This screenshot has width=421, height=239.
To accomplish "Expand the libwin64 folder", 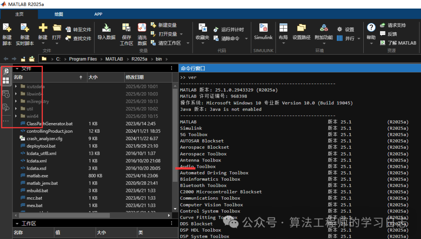I will 16,94.
